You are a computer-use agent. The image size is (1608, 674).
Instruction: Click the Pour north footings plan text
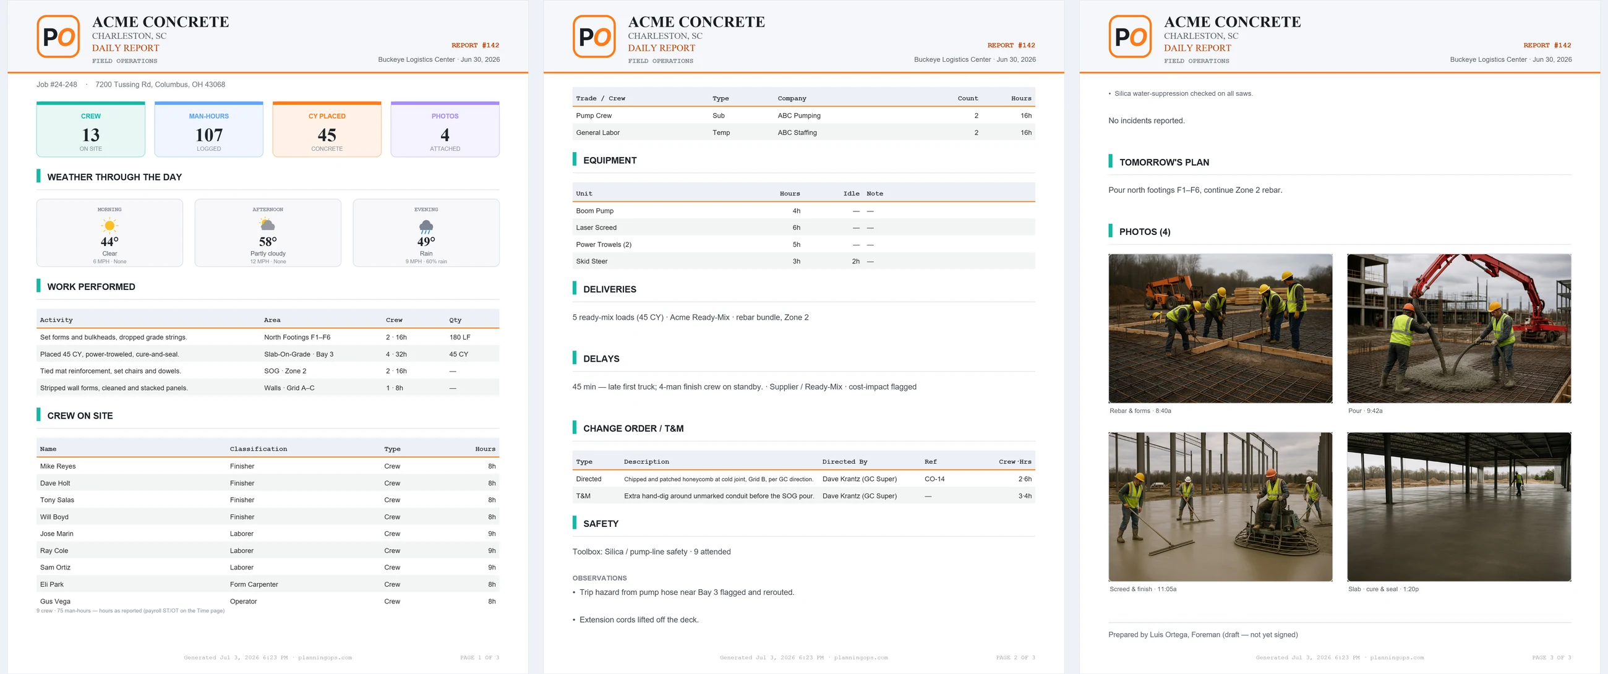click(x=1195, y=190)
